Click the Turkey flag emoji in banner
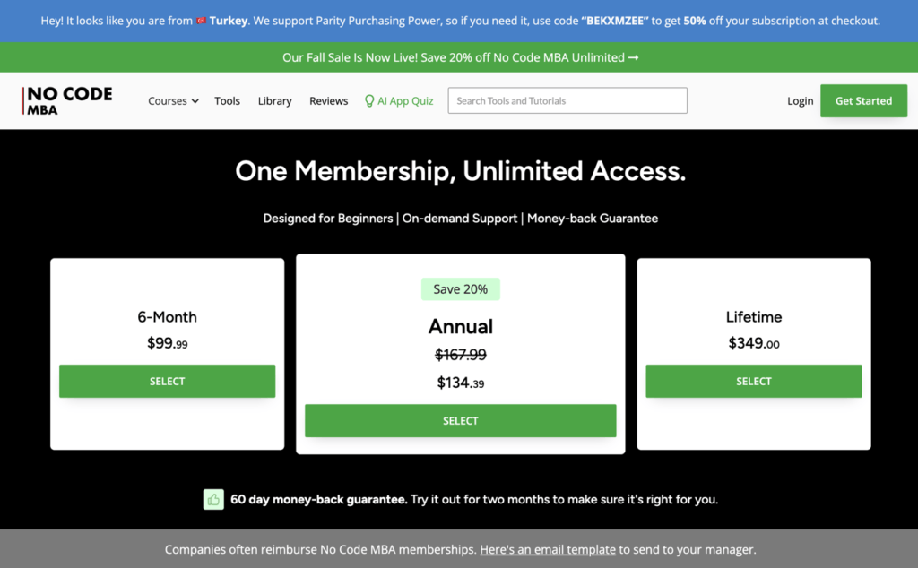918x568 pixels. (x=200, y=20)
